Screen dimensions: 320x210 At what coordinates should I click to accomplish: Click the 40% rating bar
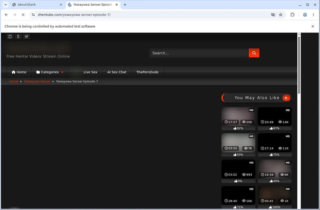coord(274,181)
